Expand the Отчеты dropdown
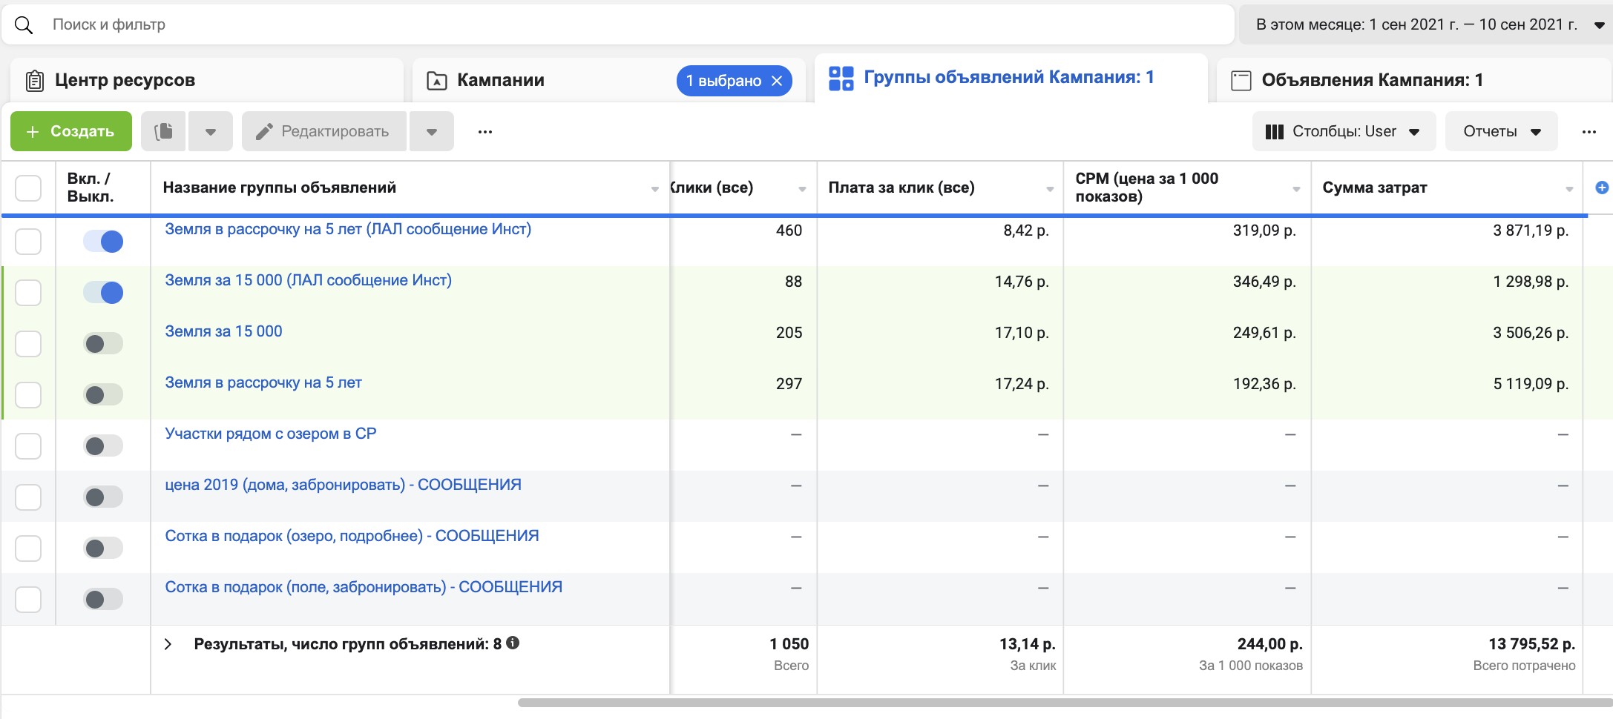The height and width of the screenshot is (719, 1613). coord(1501,132)
